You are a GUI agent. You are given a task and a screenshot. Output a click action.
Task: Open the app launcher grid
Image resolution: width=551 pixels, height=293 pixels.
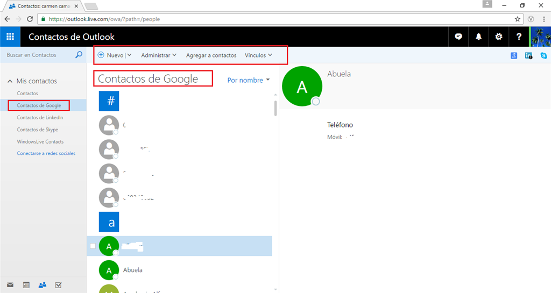10,37
